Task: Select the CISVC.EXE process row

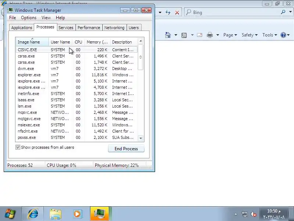Action: pyautogui.click(x=76, y=50)
